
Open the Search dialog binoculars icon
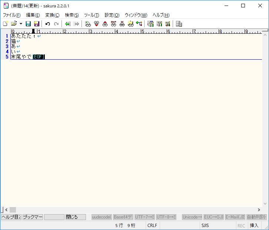[88, 24]
